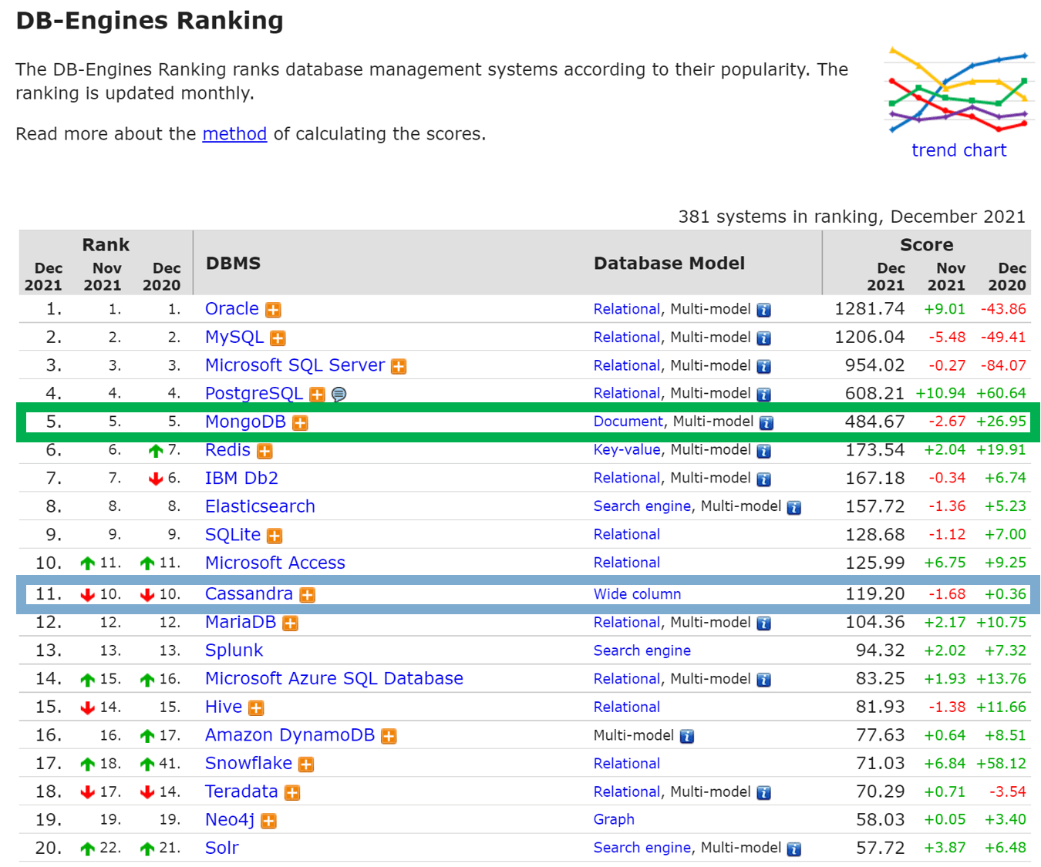The height and width of the screenshot is (867, 1041).
Task: Open Splunk's Search engine category link
Action: pos(642,651)
